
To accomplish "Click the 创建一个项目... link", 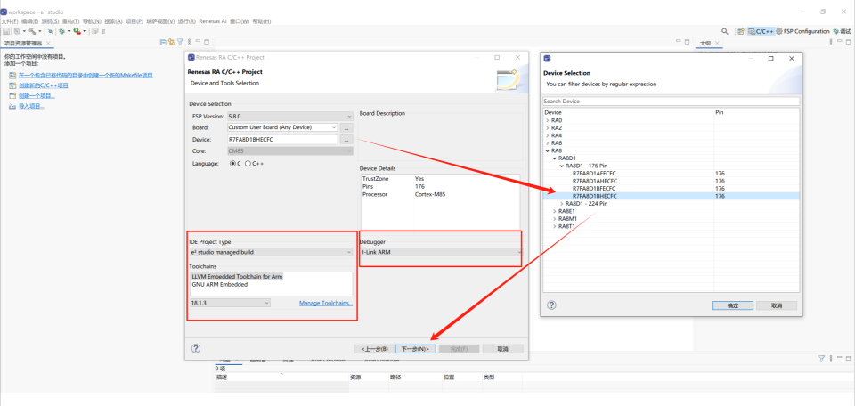I will (x=37, y=96).
